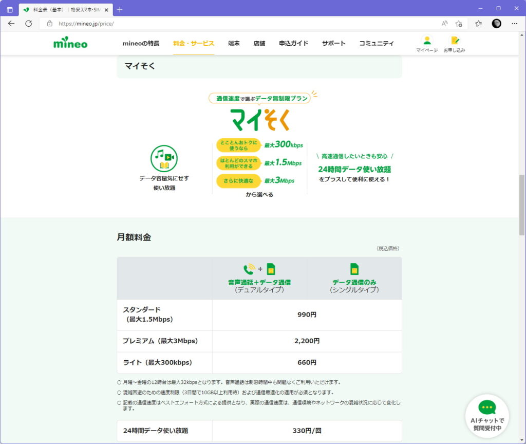Click the ライト (最大300kbps) row label
The image size is (526, 444).
coord(157,362)
